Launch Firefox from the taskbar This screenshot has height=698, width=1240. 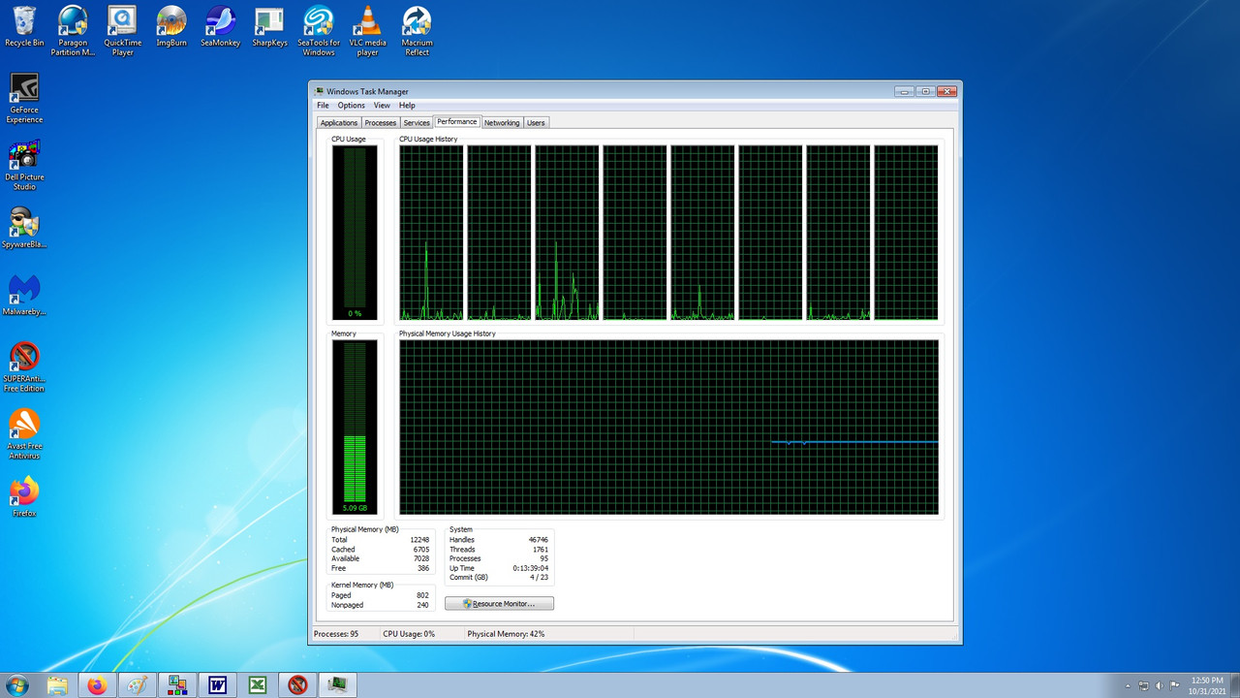[97, 685]
